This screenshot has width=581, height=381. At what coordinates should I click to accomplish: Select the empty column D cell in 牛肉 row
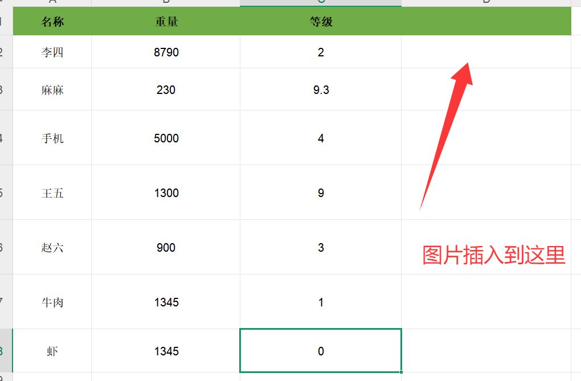(486, 302)
